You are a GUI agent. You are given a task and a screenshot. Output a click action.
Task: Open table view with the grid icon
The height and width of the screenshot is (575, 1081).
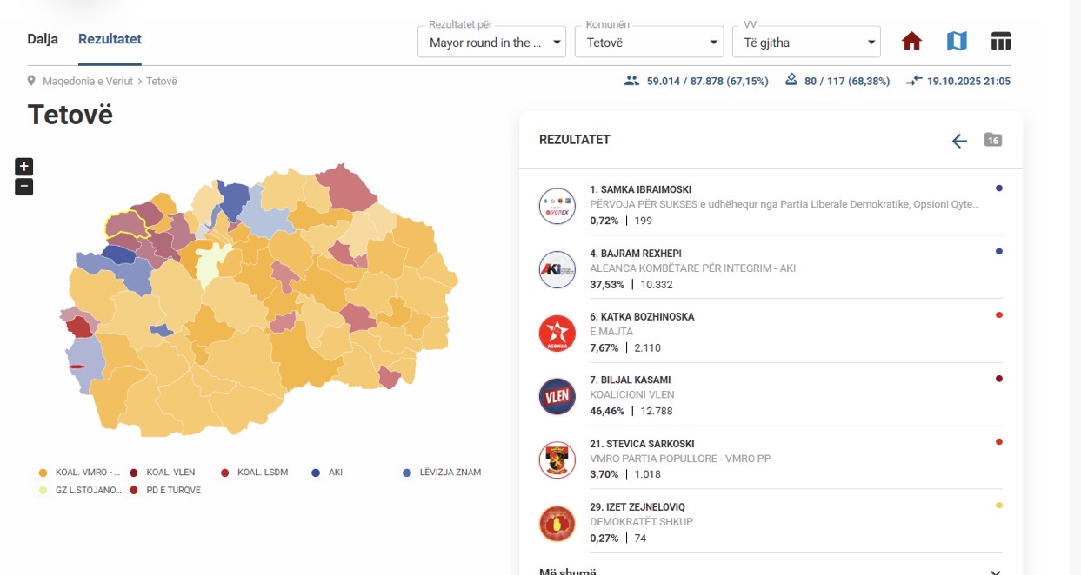tap(1001, 40)
